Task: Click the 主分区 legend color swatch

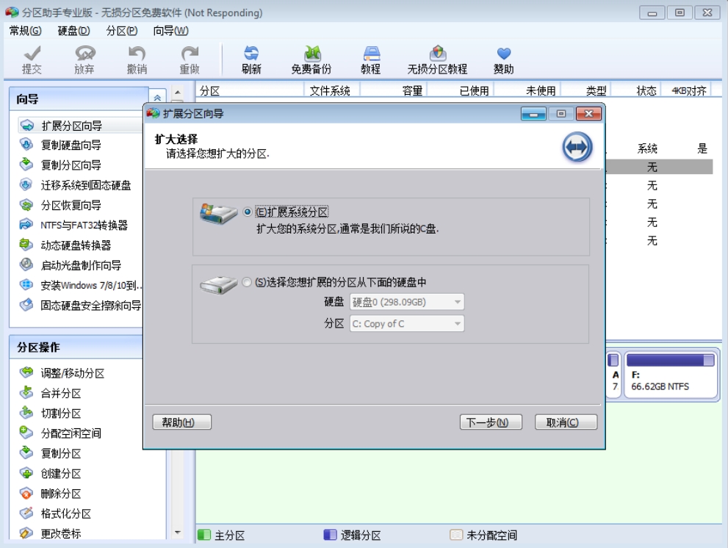Action: coord(203,535)
